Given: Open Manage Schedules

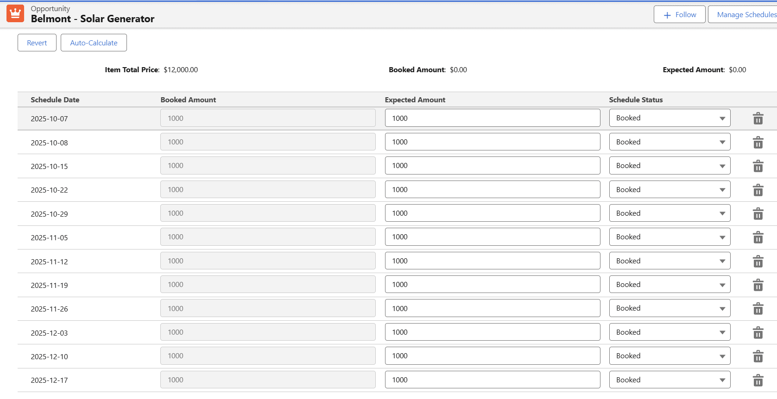Looking at the screenshot, I should pos(745,15).
